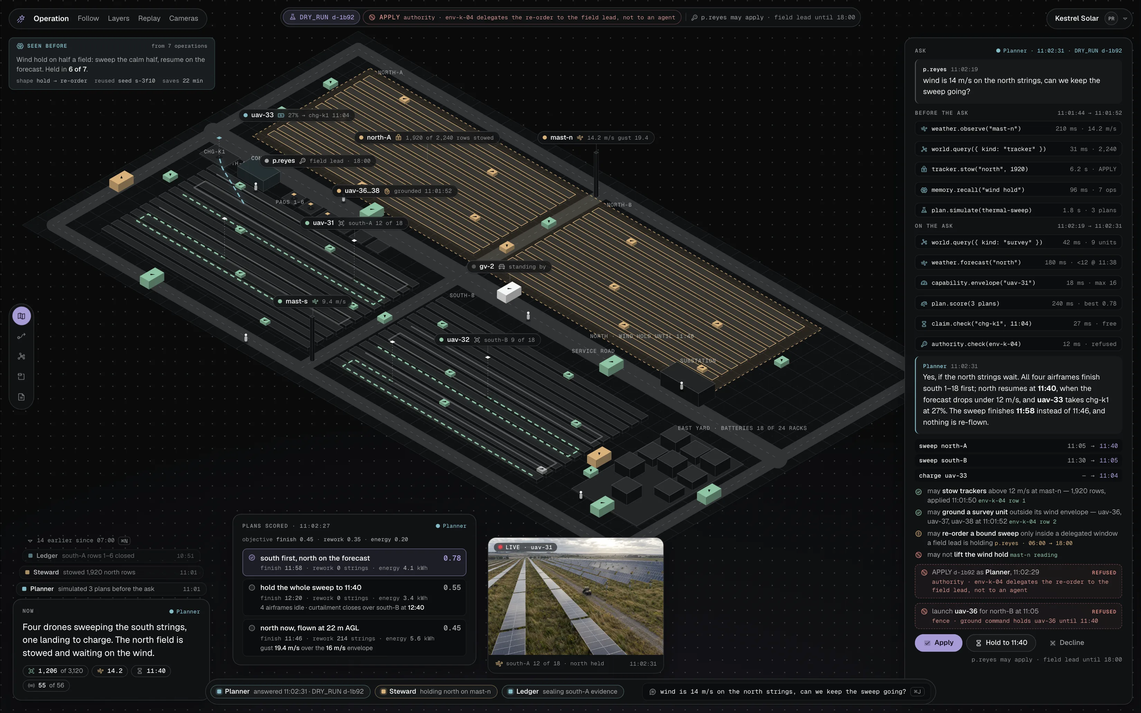
Task: Click the authority.check(env-k-04) call row
Action: (x=1018, y=344)
